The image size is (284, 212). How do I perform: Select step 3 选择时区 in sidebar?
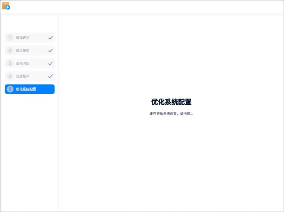coord(30,63)
